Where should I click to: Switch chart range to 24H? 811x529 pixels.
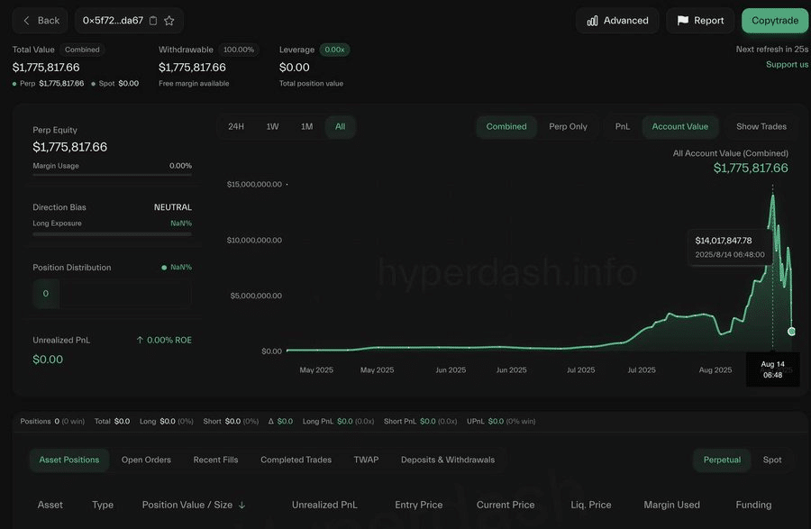[236, 127]
